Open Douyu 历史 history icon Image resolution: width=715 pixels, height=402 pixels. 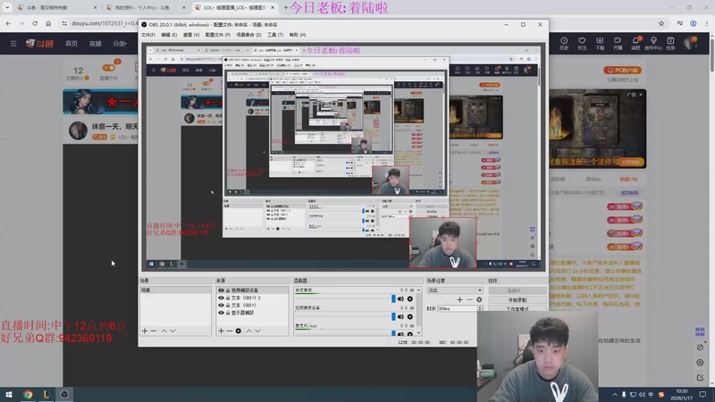[564, 43]
